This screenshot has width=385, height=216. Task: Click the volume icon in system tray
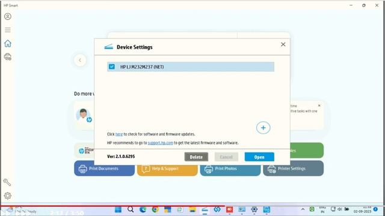point(339,209)
